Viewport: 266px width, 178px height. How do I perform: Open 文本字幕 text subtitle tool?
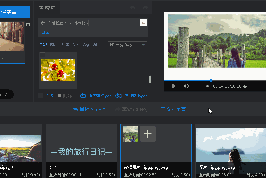pos(174,109)
